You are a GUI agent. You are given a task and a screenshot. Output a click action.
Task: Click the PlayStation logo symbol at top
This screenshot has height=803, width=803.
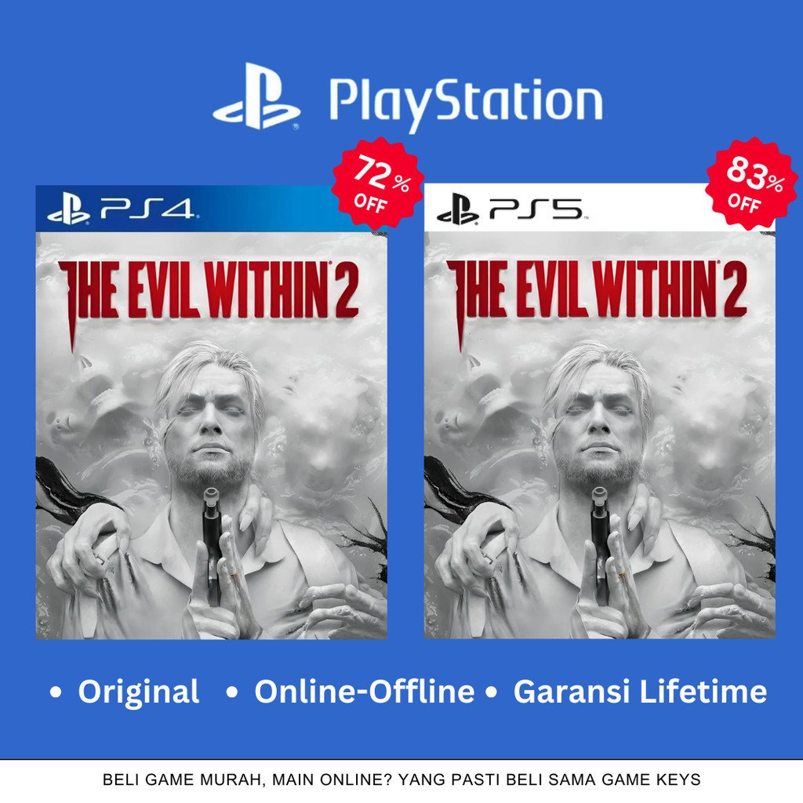256,96
